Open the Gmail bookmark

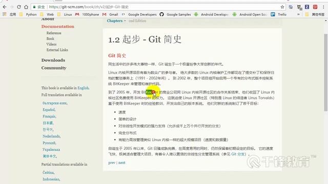pyautogui.click(x=110, y=14)
